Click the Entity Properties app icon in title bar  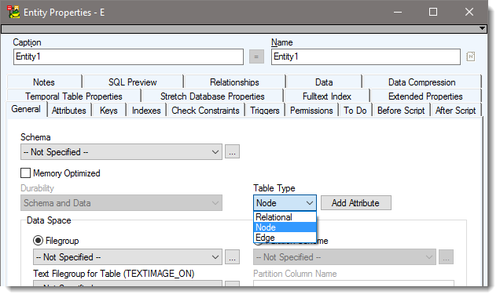pos(13,12)
